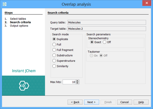Select the Duplicate search mode
Viewport: 153px width, 109px height.
click(54, 39)
